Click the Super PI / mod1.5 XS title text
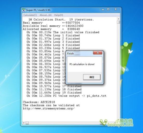This screenshot has height=133, width=143. [38, 10]
